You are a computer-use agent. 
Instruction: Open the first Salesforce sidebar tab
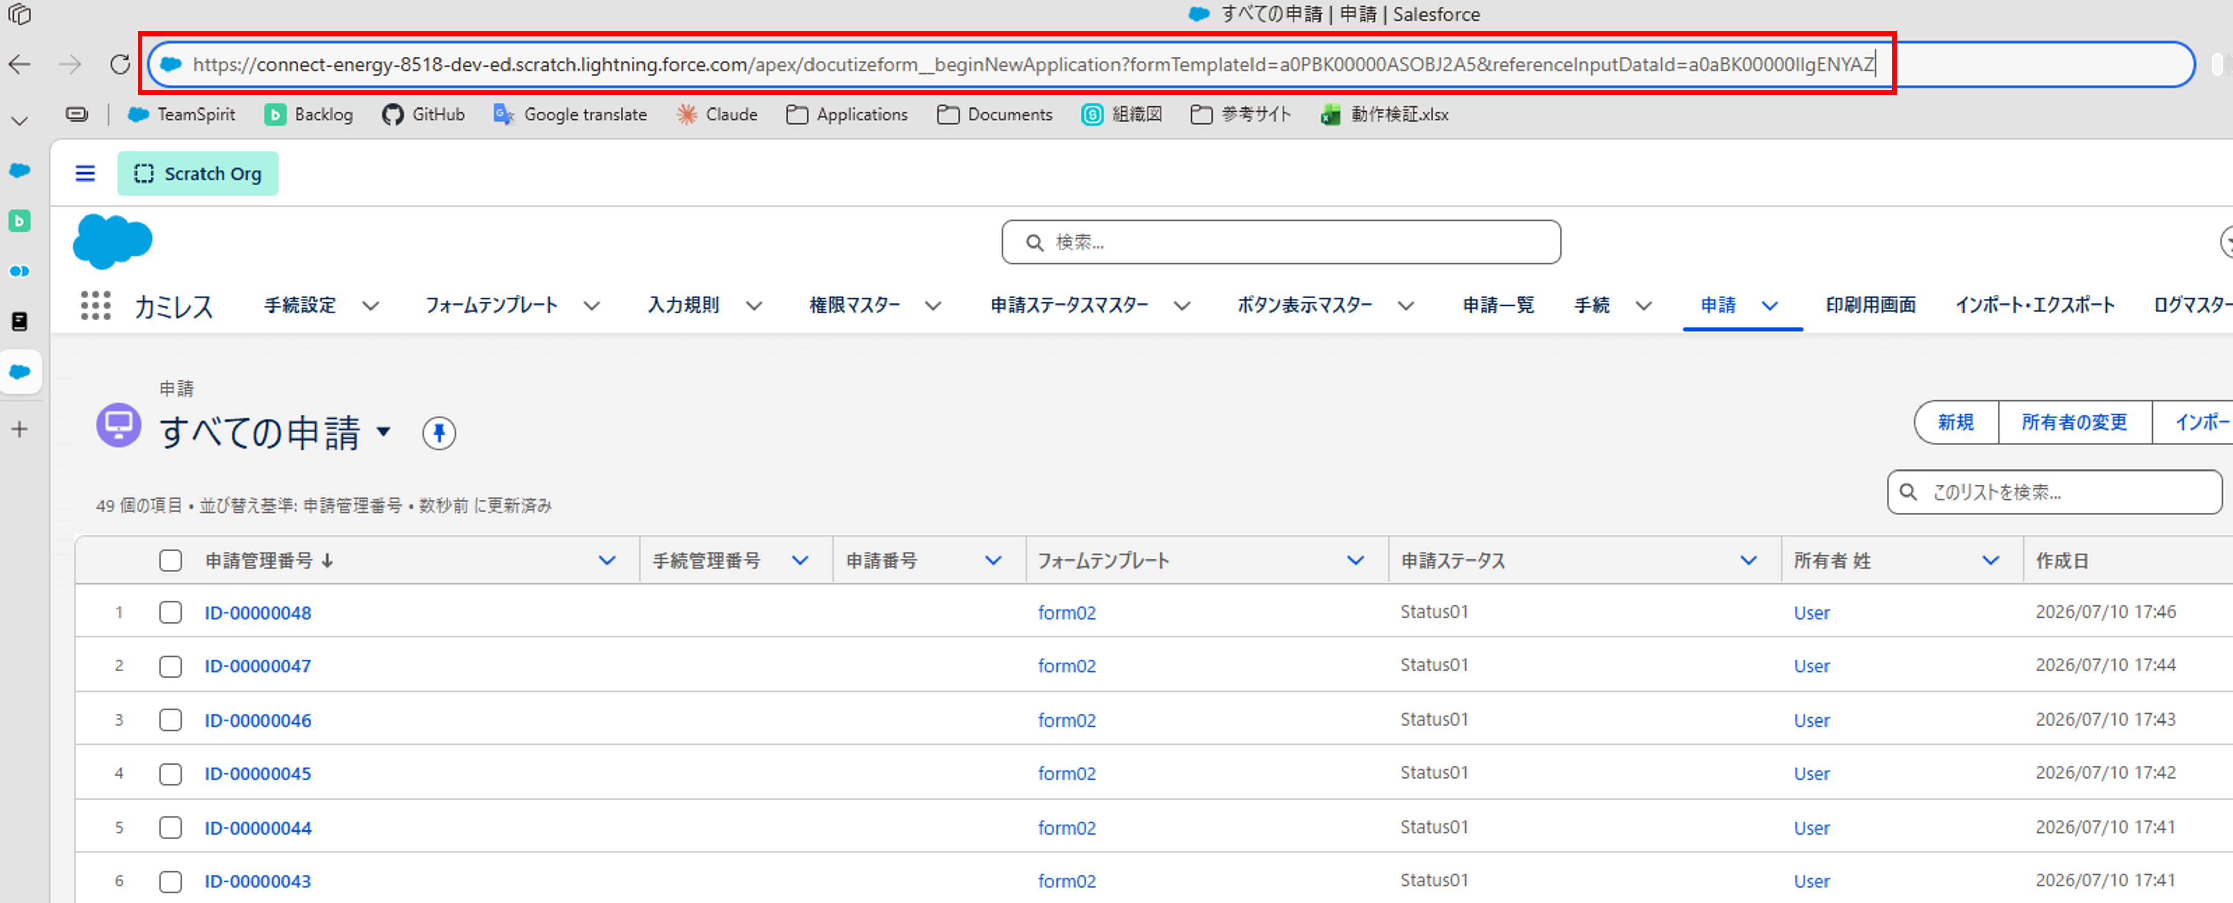[x=19, y=170]
